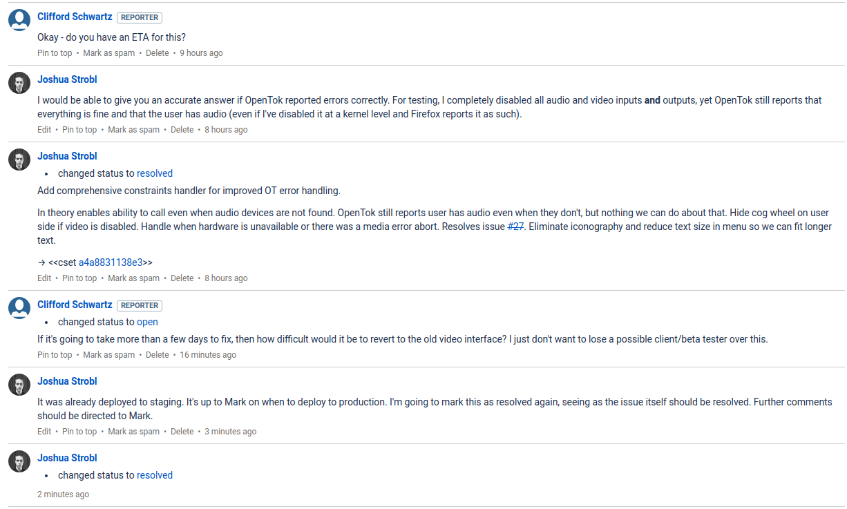Click first 'resolved' status link
The width and height of the screenshot is (847, 509).
(155, 173)
